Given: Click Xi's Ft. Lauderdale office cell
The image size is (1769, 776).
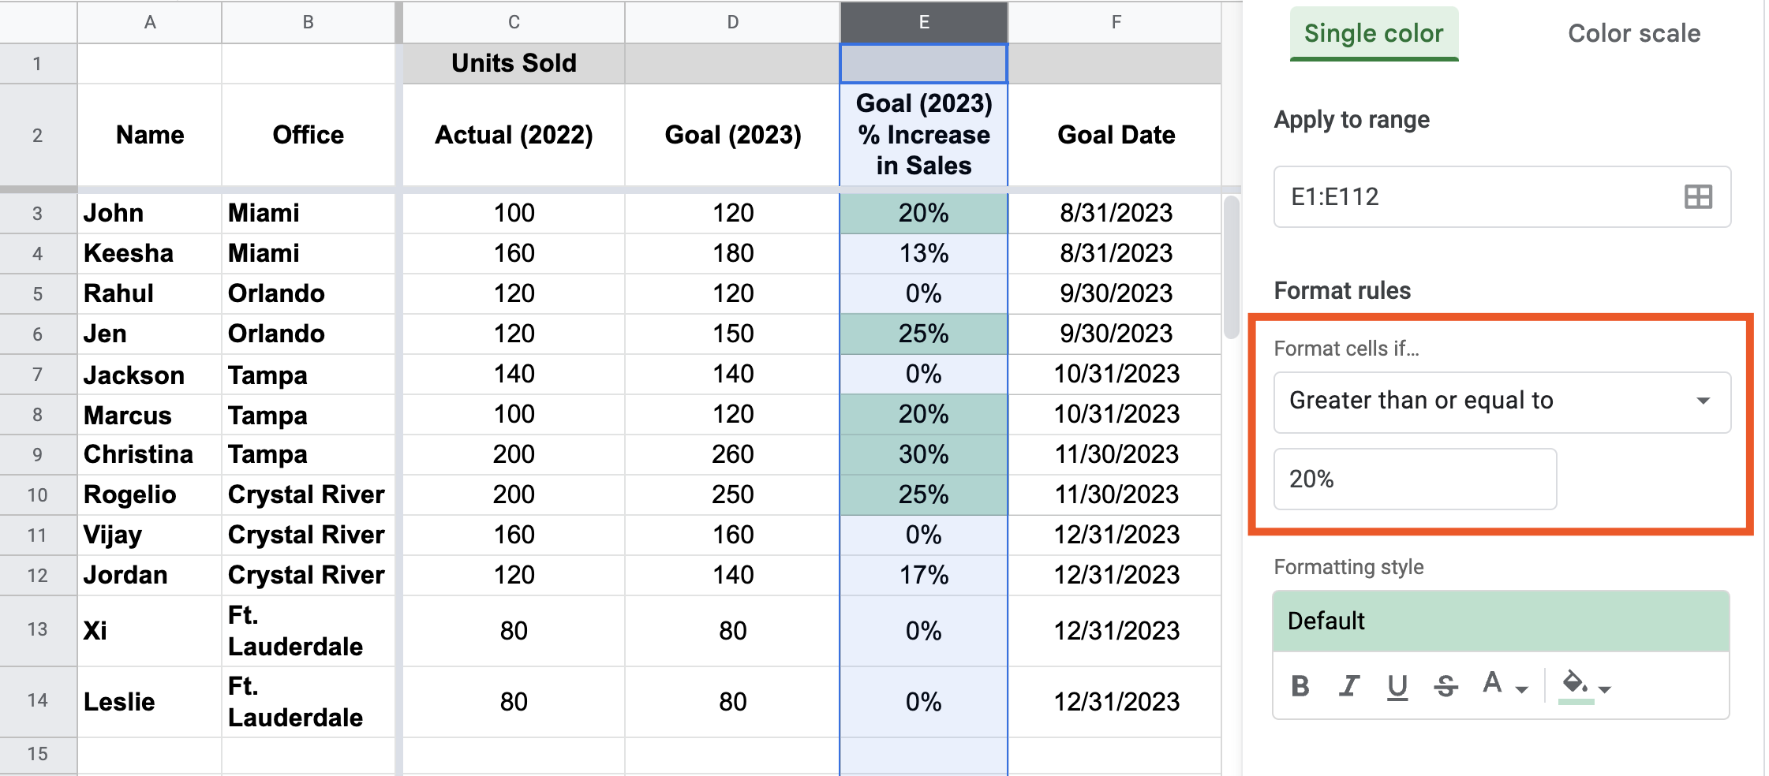Looking at the screenshot, I should [x=308, y=631].
